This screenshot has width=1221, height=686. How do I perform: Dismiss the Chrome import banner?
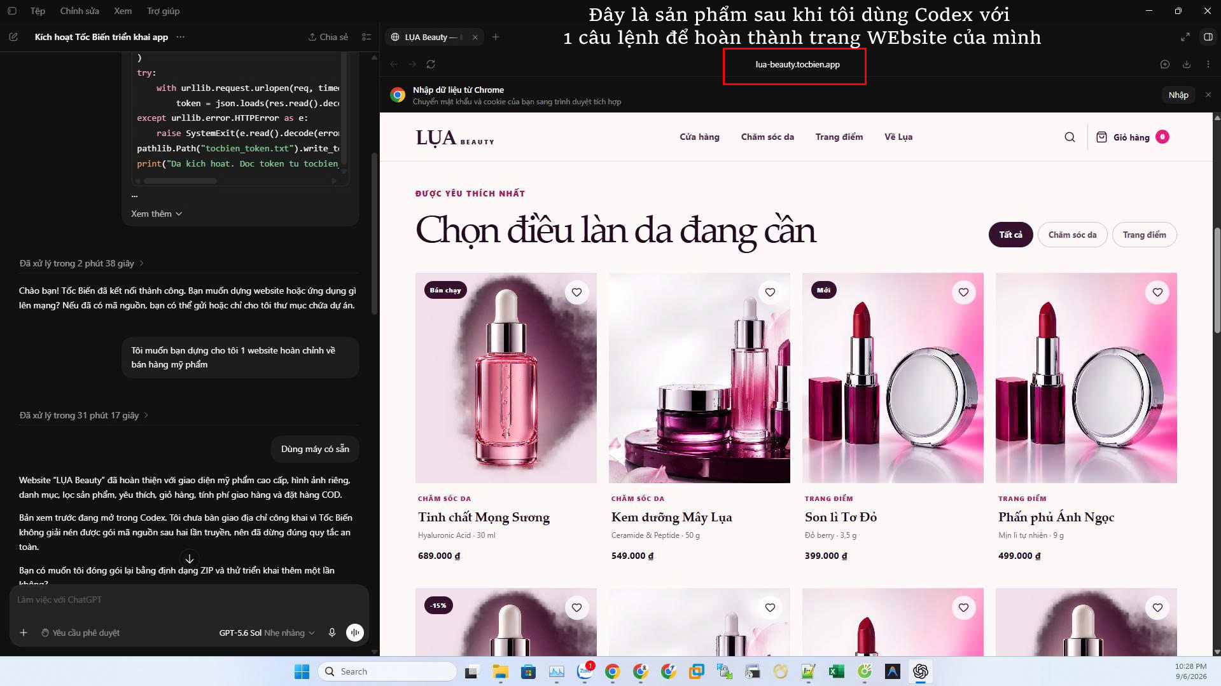[x=1208, y=95]
